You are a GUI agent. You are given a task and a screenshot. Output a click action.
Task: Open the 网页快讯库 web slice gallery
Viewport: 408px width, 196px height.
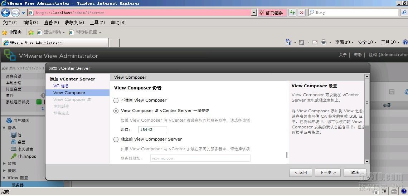pos(85,32)
